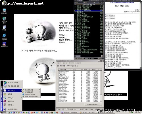Click the Winamp playlist Select search field
The height and width of the screenshot is (114, 142).
tap(90, 56)
